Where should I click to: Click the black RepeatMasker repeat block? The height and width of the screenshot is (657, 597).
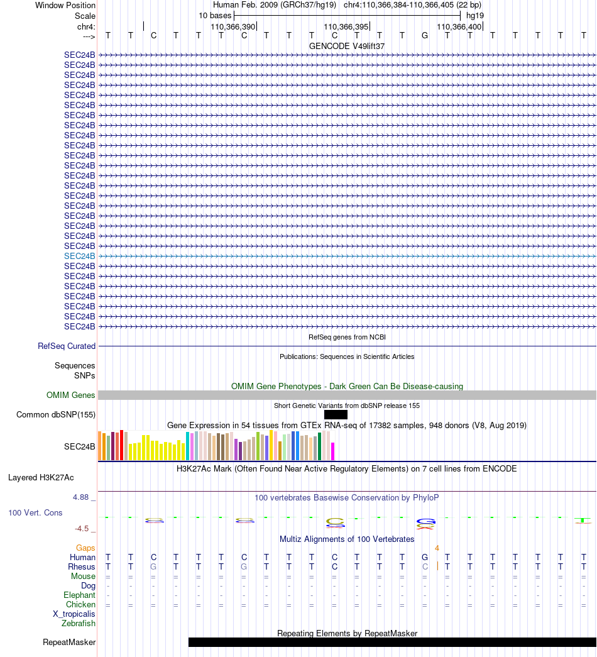click(393, 643)
